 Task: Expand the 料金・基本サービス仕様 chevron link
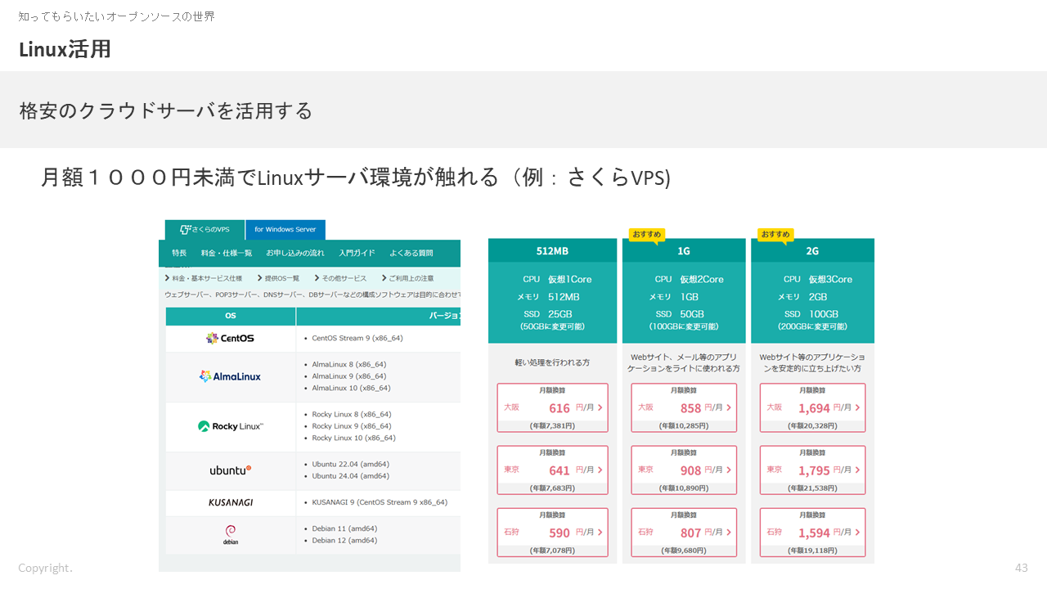click(204, 278)
